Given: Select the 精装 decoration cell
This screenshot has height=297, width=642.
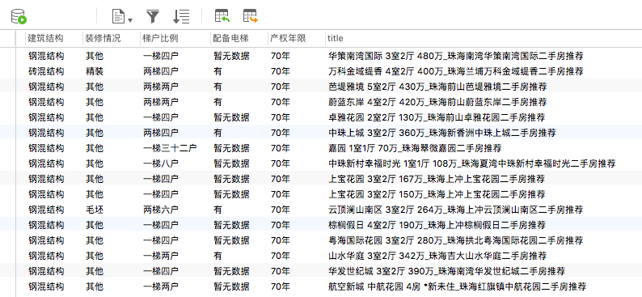Looking at the screenshot, I should tap(95, 71).
